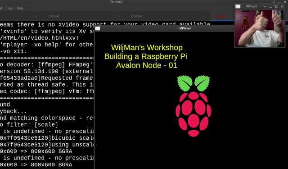Viewport: 288px width, 169px height.
Task: Open window menu icon of small MPlayer window
Action: pos(238,6)
